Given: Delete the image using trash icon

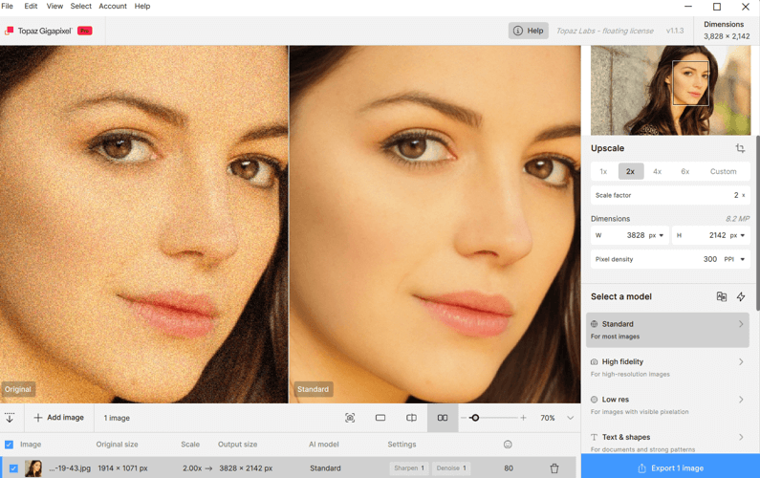Looking at the screenshot, I should [554, 468].
